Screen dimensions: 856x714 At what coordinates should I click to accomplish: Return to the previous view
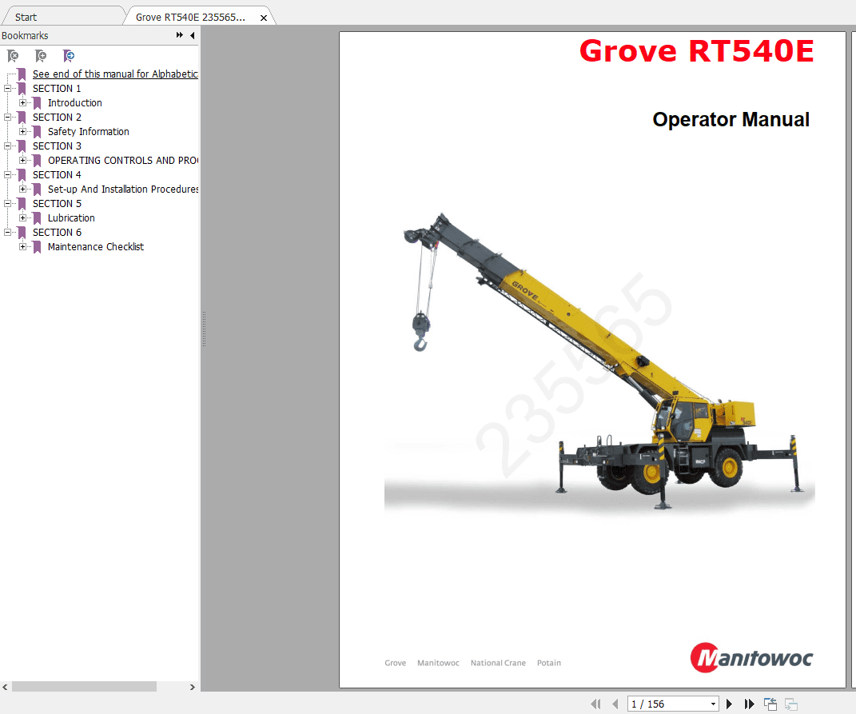tap(770, 704)
